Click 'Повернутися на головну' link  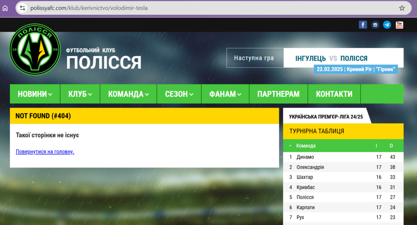click(45, 152)
